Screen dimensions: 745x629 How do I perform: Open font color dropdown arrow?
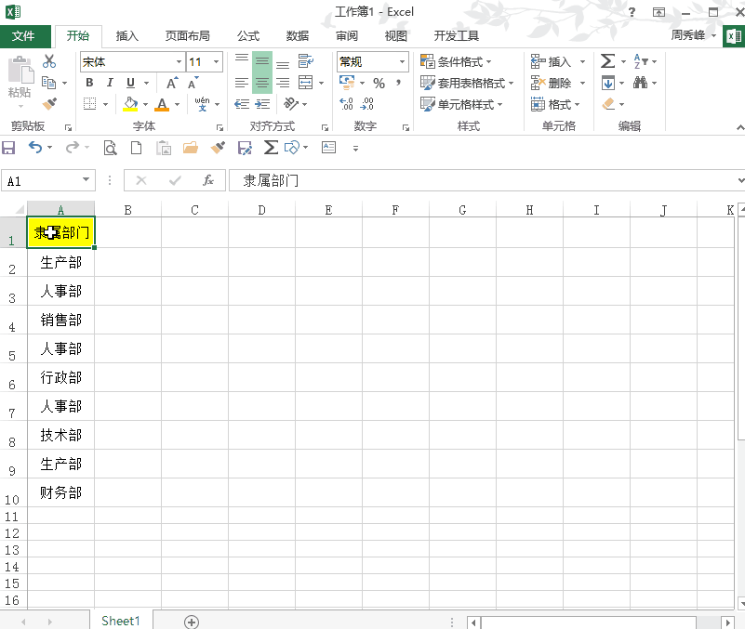(178, 104)
